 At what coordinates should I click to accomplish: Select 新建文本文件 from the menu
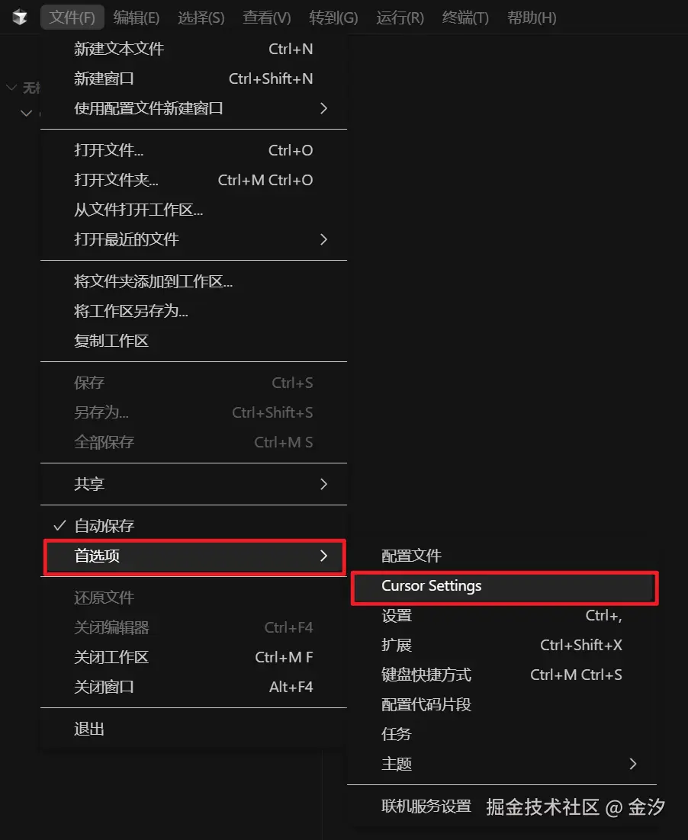119,49
